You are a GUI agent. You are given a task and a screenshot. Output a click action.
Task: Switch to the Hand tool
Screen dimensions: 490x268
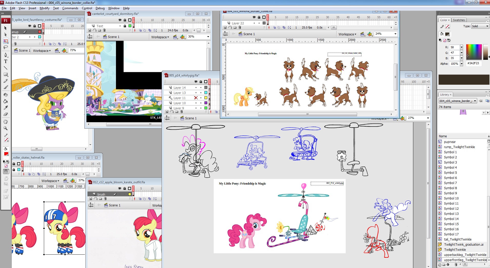(6, 122)
